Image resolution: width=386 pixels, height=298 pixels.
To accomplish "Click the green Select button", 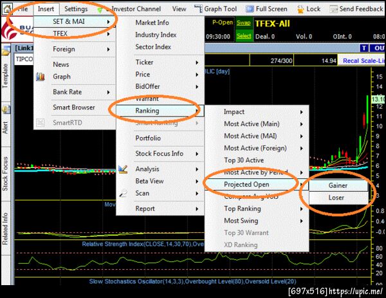I will click(x=244, y=36).
